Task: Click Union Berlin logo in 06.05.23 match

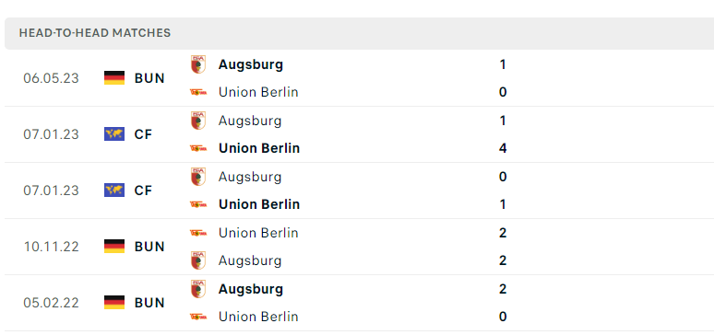Action: 198,92
